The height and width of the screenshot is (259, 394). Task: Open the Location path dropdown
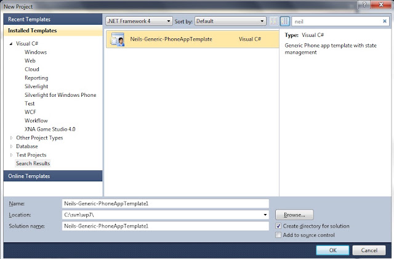pyautogui.click(x=265, y=215)
